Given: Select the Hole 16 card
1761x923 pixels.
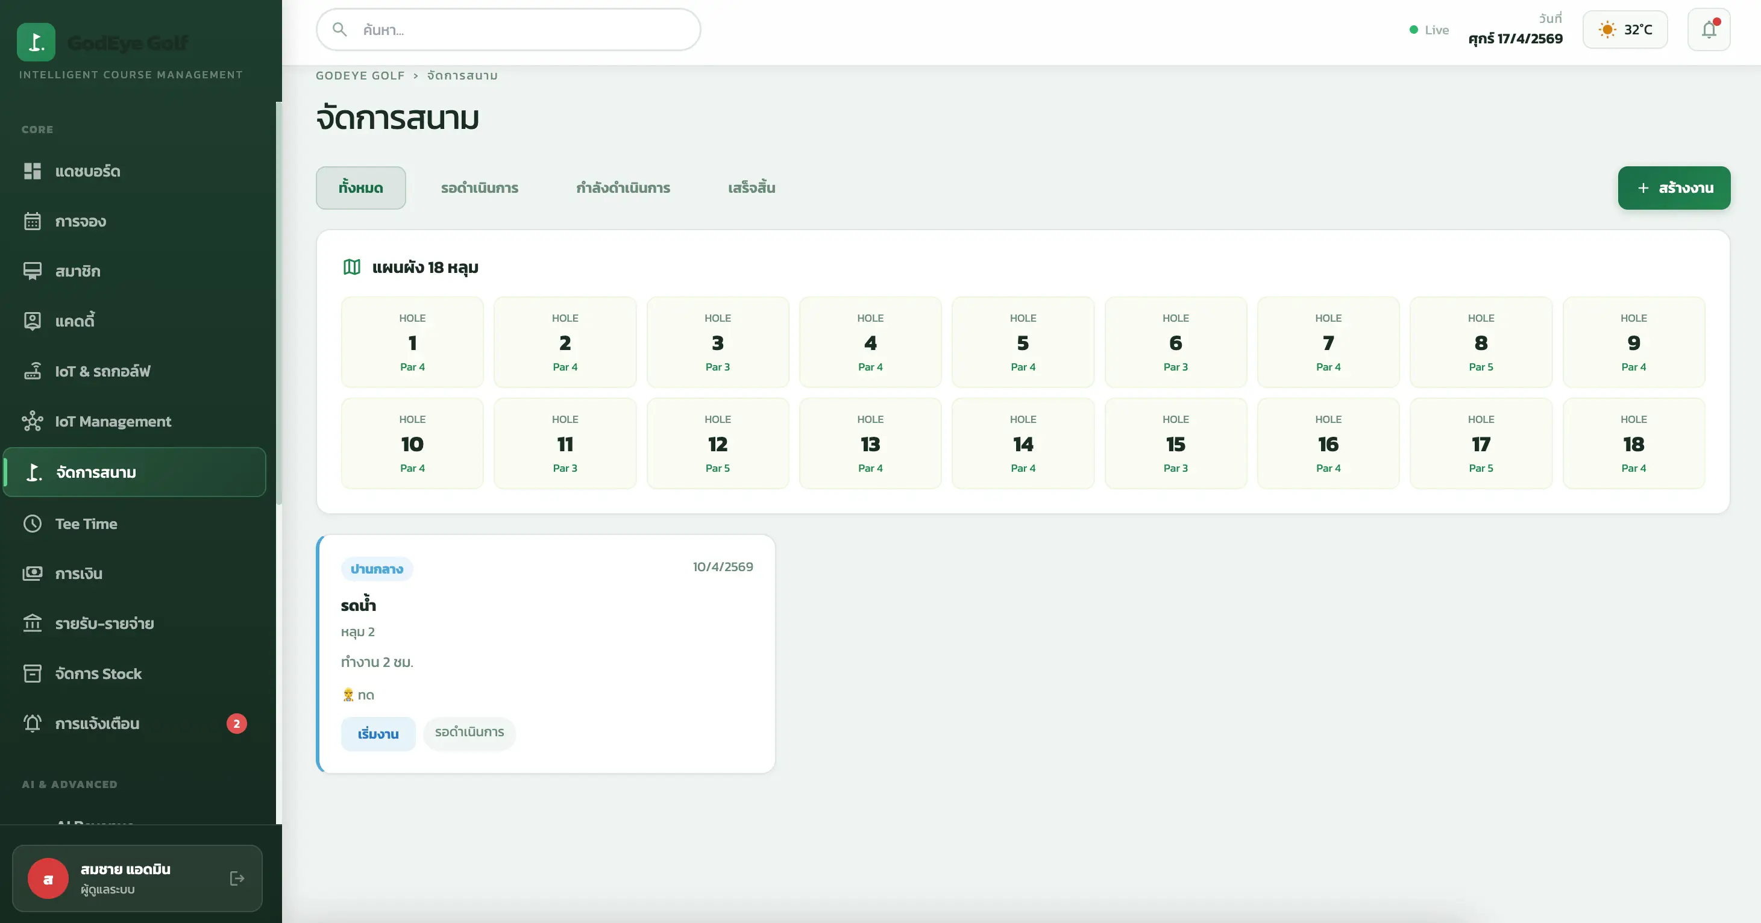Looking at the screenshot, I should pos(1328,443).
